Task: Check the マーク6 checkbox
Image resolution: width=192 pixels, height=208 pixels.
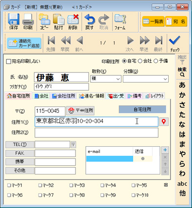Action: click(x=9, y=195)
